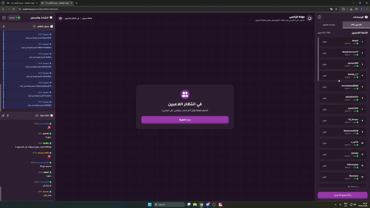Click wdea1 username in stream chat
The width and height of the screenshot is (370, 208).
point(46,172)
